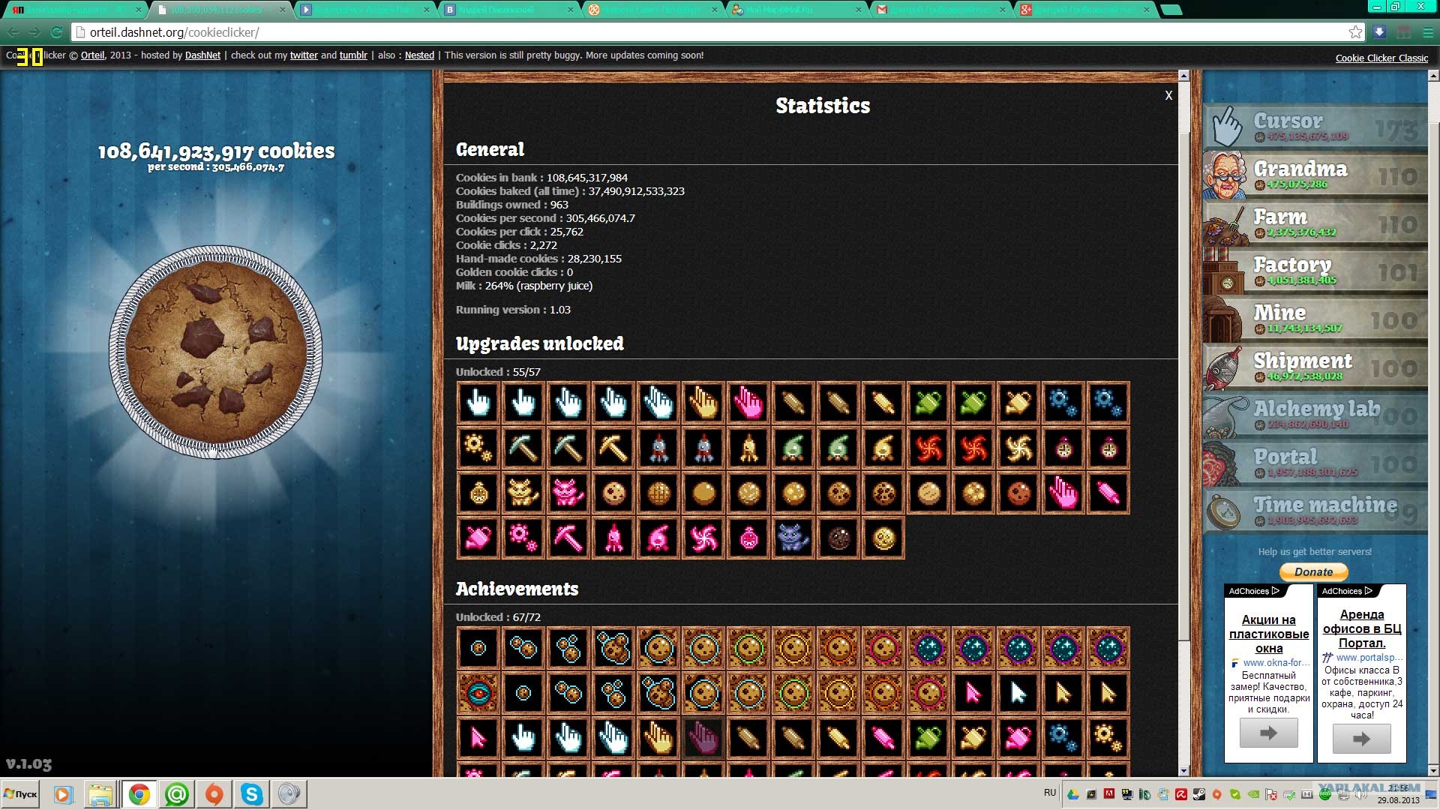The width and height of the screenshot is (1440, 810).
Task: Click the blue-grey kitten upgrade icon
Action: click(x=793, y=538)
